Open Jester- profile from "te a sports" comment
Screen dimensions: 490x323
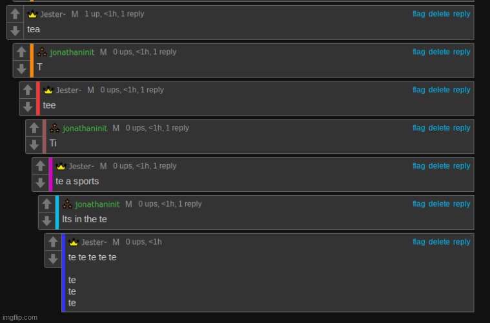tap(81, 167)
